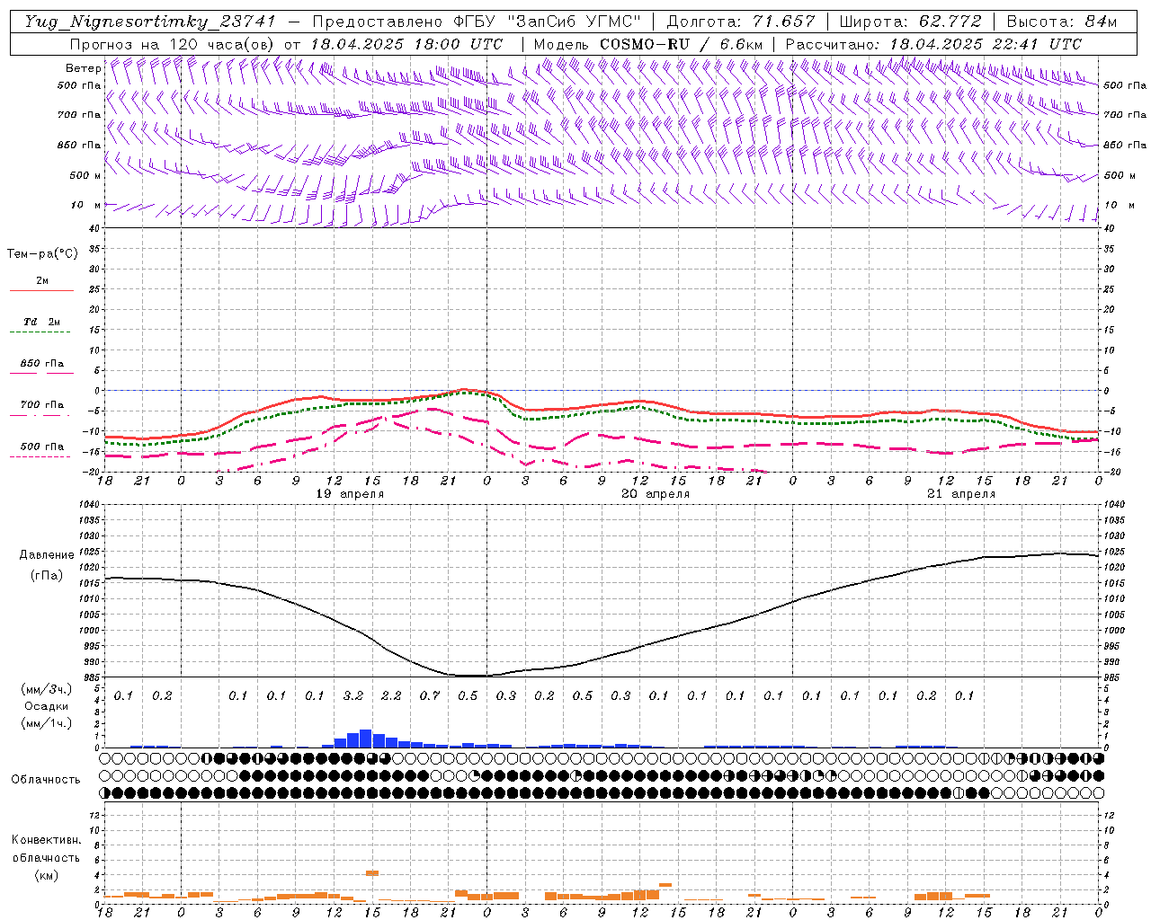
Task: Click the tallest blue hourly precipitation bar
Action: click(x=366, y=739)
